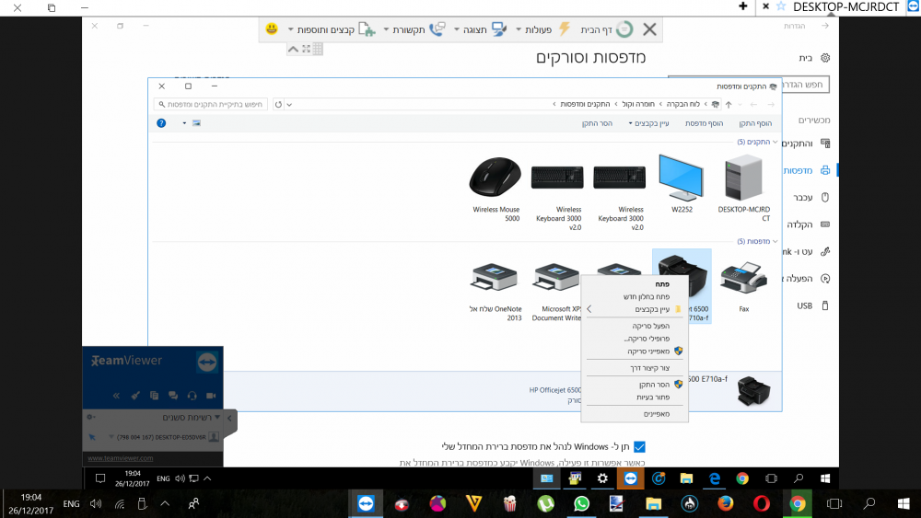Open www.teamviewer.com link in TeamViewer panel
Screen dimensions: 921x518
click(x=121, y=458)
